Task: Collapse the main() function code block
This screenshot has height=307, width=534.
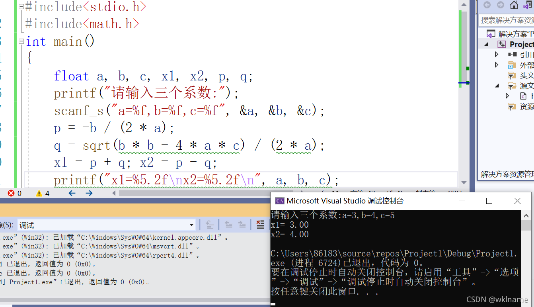Action: (x=21, y=41)
